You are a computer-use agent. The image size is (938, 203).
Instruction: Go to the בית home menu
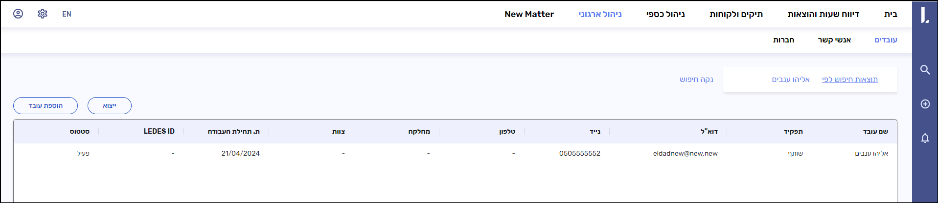tap(891, 14)
